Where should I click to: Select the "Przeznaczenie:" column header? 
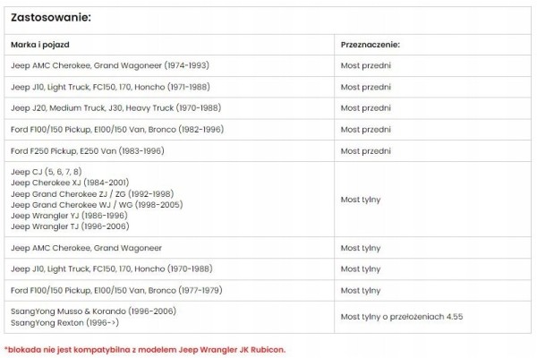tap(370, 44)
